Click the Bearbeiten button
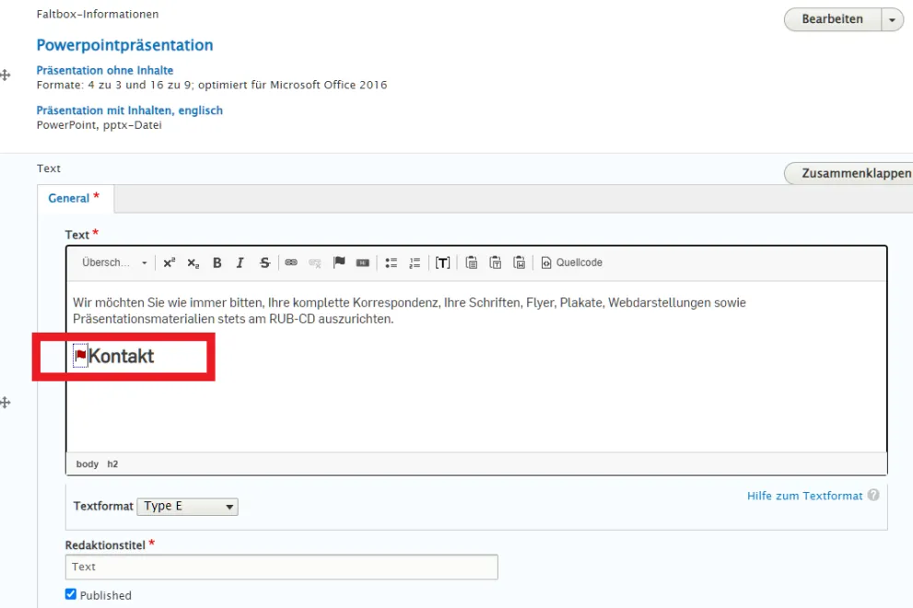The height and width of the screenshot is (608, 913). pyautogui.click(x=832, y=19)
